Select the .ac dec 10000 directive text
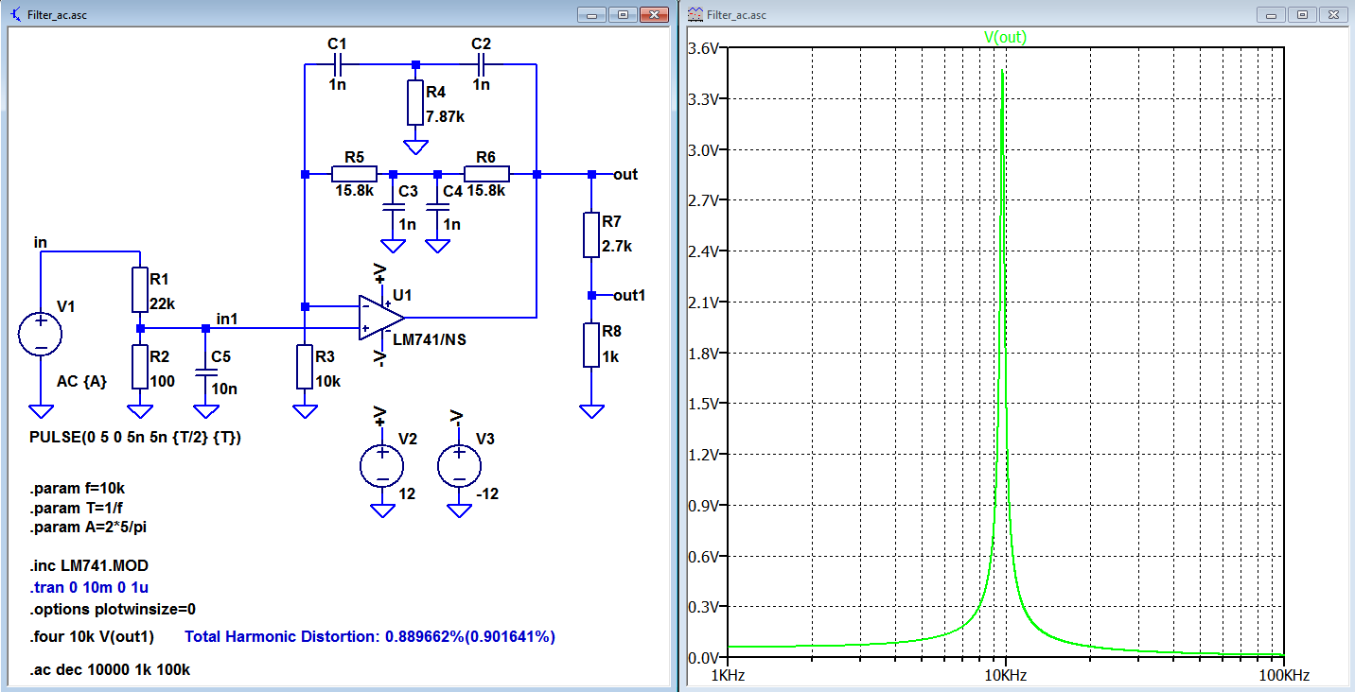Viewport: 1355px width, 692px height. (110, 669)
